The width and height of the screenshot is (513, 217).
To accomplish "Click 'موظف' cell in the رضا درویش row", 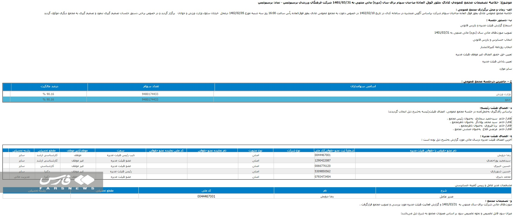I will pyautogui.click(x=78, y=155).
